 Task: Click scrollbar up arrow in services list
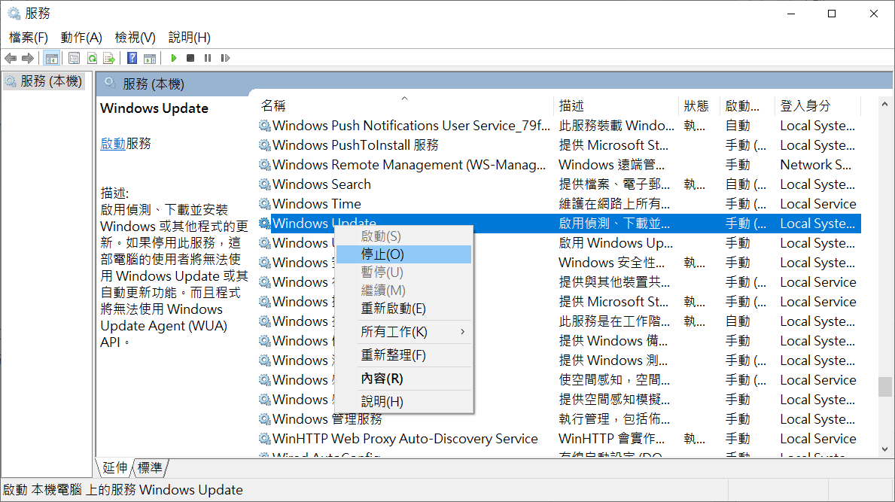884,105
